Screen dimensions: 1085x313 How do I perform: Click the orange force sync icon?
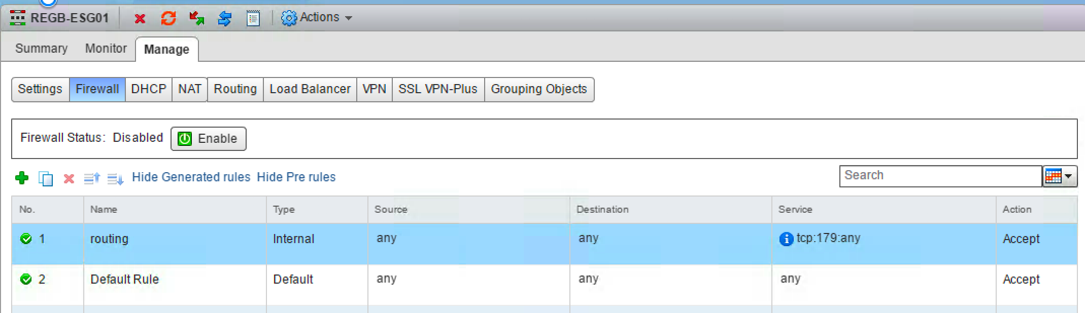[168, 19]
